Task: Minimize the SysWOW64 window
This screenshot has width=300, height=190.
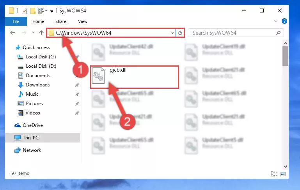Action: point(244,11)
